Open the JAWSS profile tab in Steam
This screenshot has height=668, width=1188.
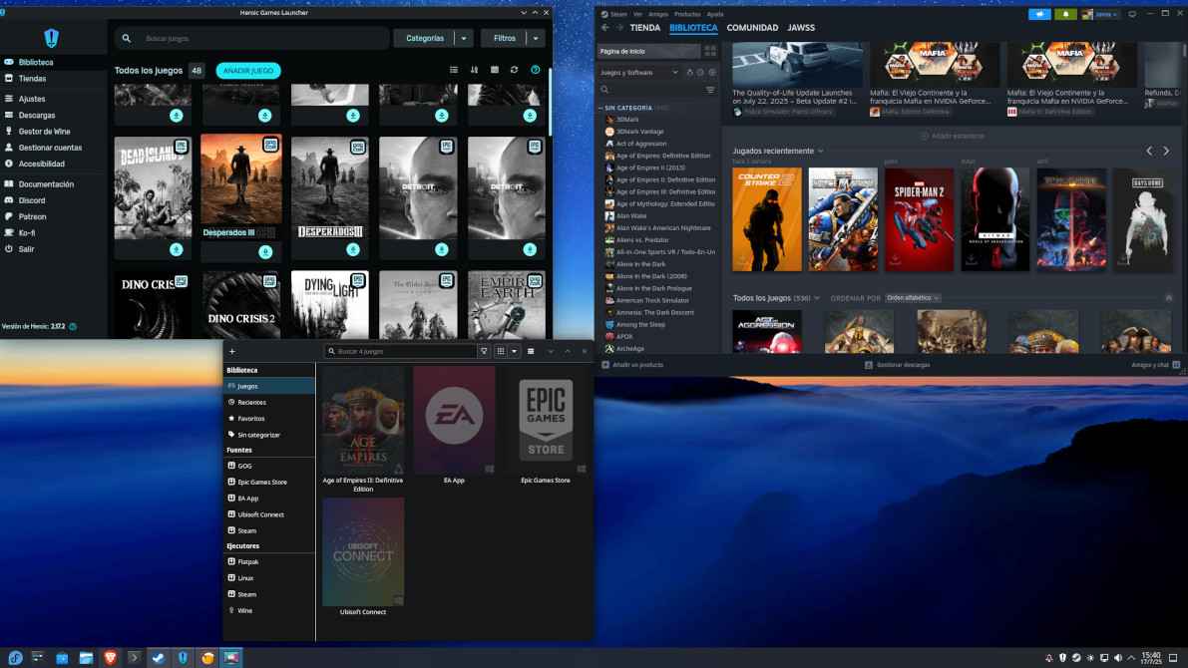click(801, 28)
